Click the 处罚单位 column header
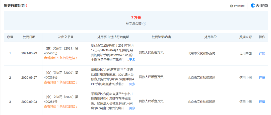The width and height of the screenshot is (271, 115). point(211,37)
